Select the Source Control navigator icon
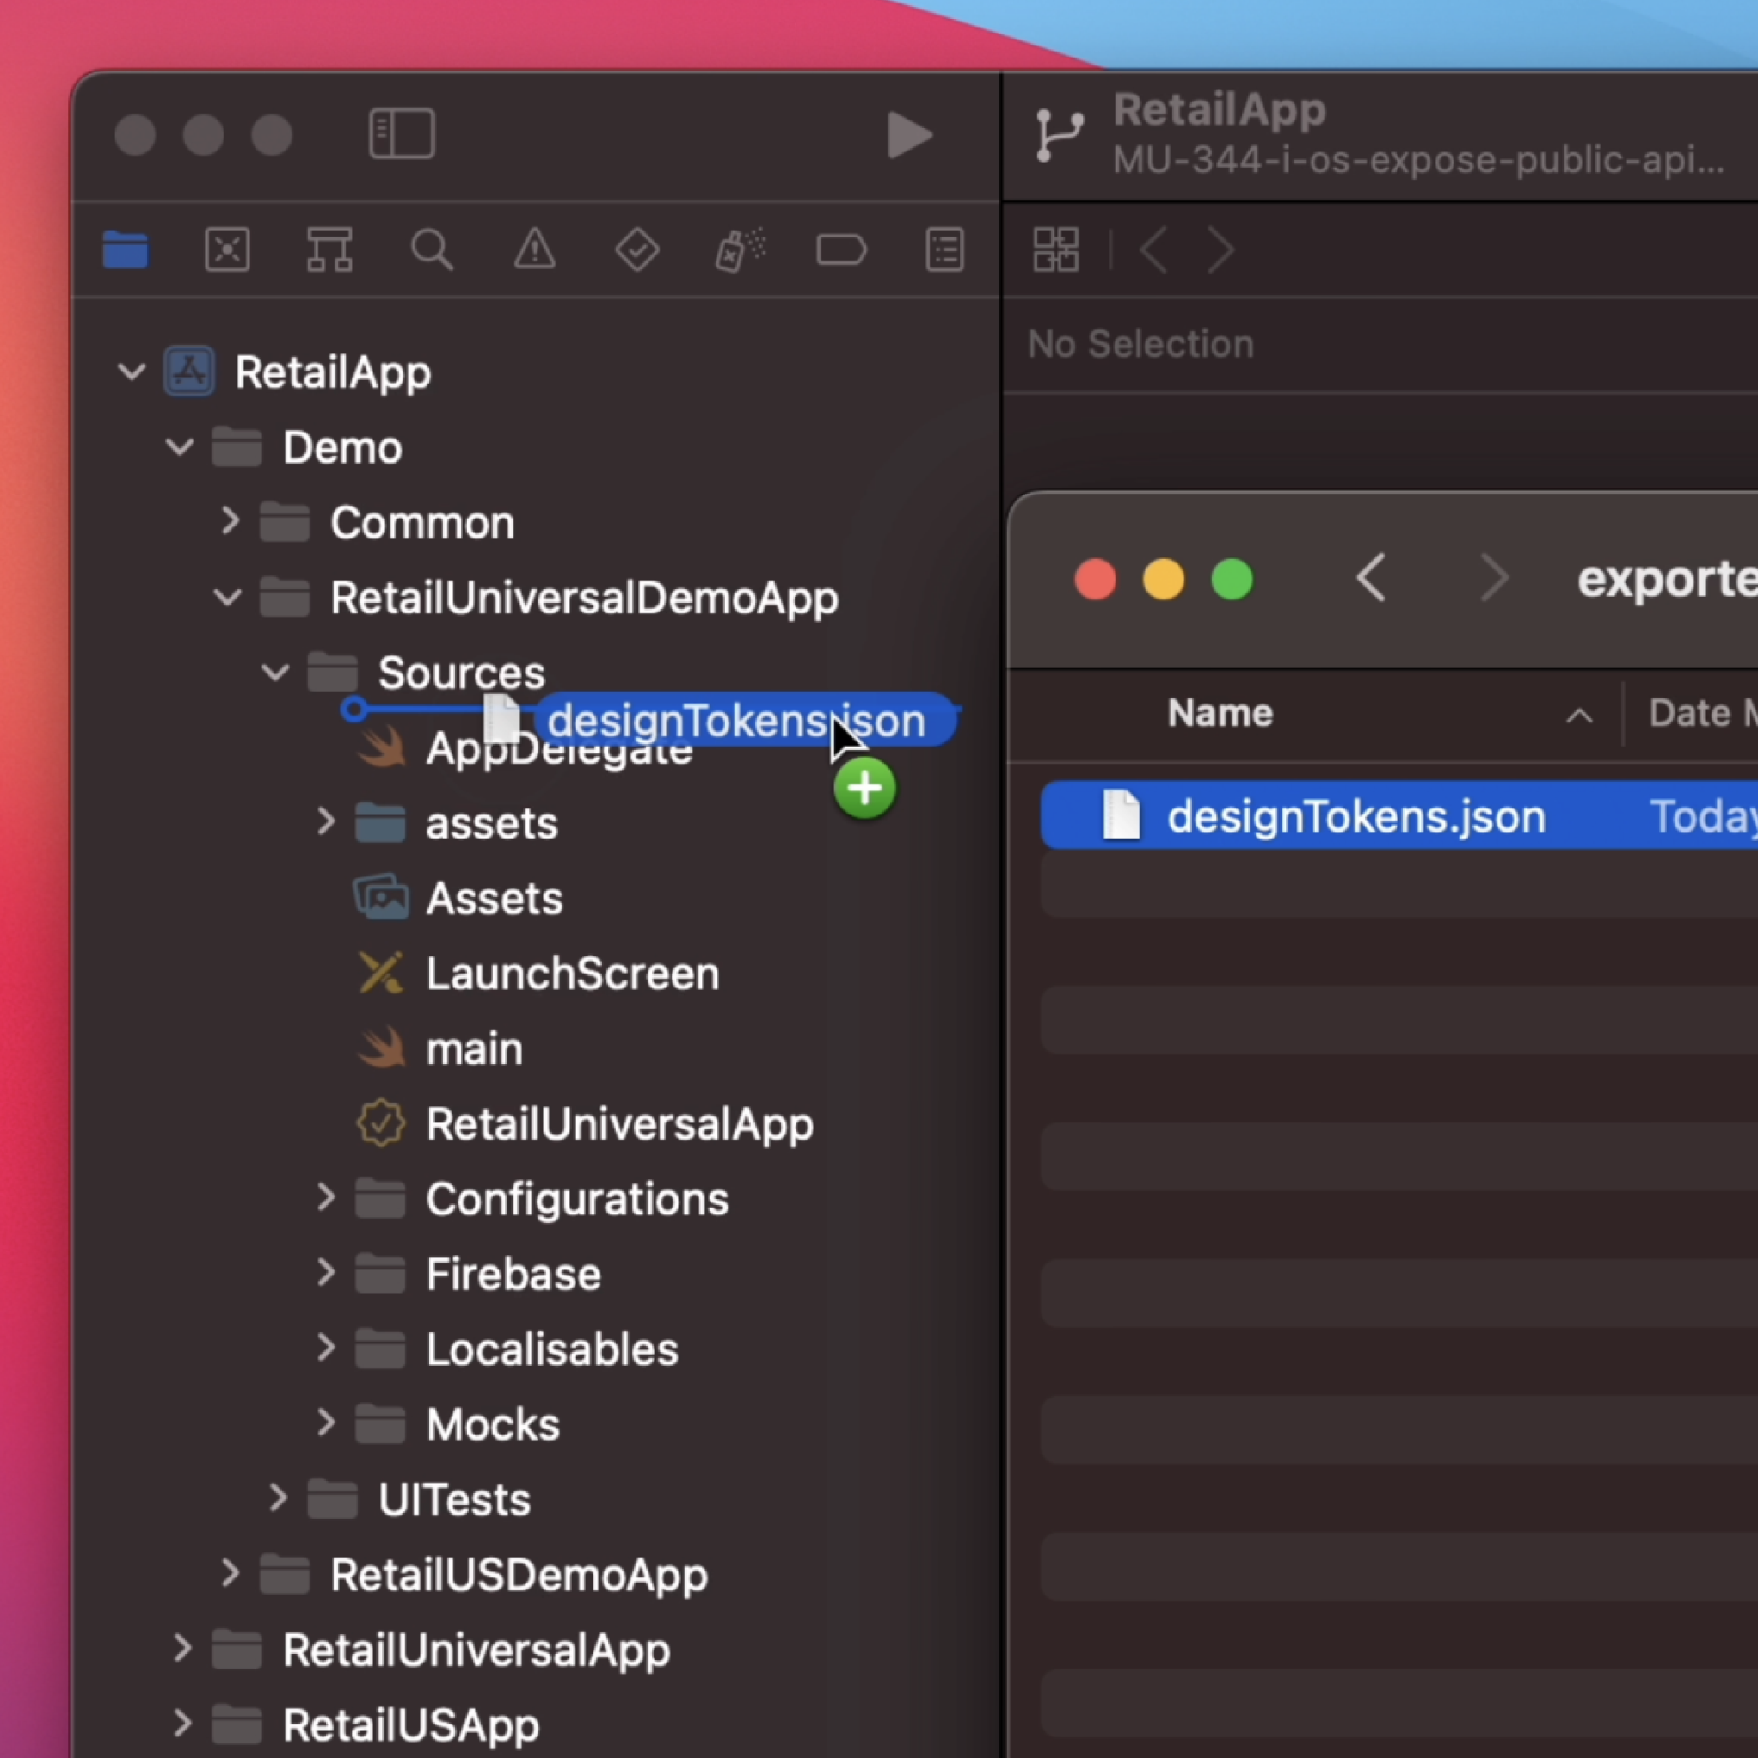This screenshot has height=1758, width=1758. coord(227,250)
